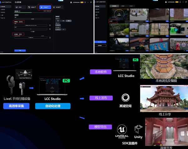Click the 高效率采集 blue button
The image size is (188, 149).
(x=16, y=106)
